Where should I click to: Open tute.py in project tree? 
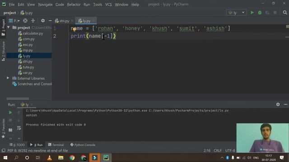click(x=26, y=67)
